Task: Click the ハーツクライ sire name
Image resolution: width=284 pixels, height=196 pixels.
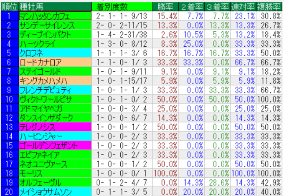Action: click(55, 44)
